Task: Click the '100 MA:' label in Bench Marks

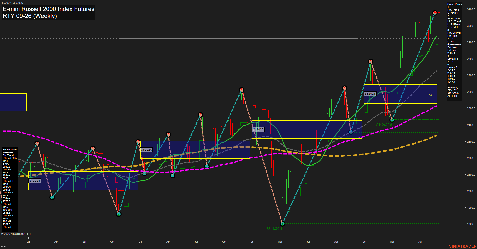Action: click(x=7, y=210)
